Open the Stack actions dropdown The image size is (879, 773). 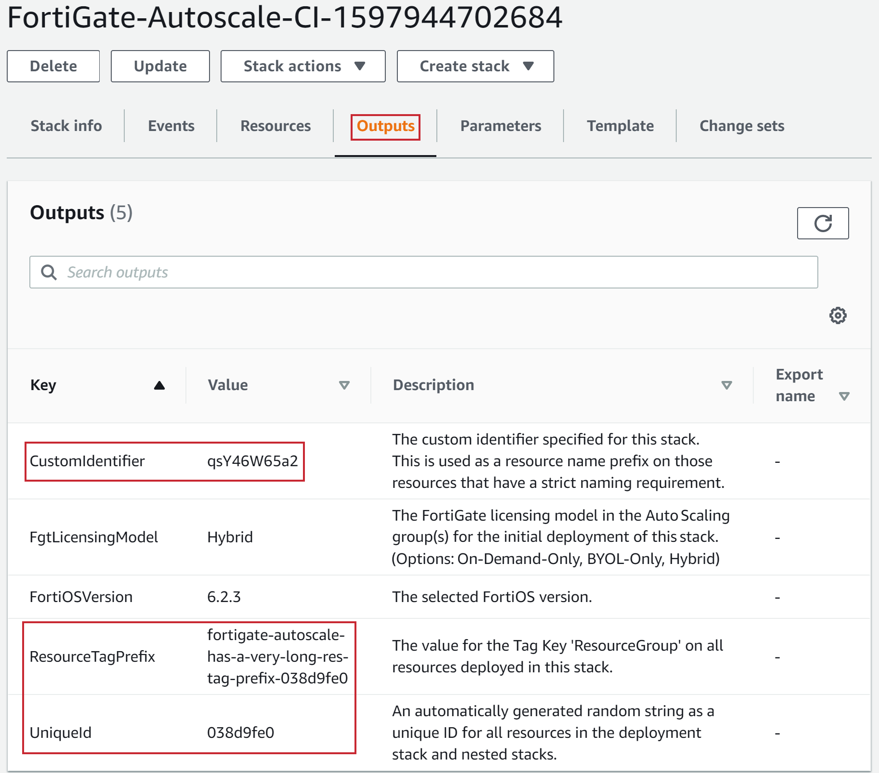tap(302, 66)
